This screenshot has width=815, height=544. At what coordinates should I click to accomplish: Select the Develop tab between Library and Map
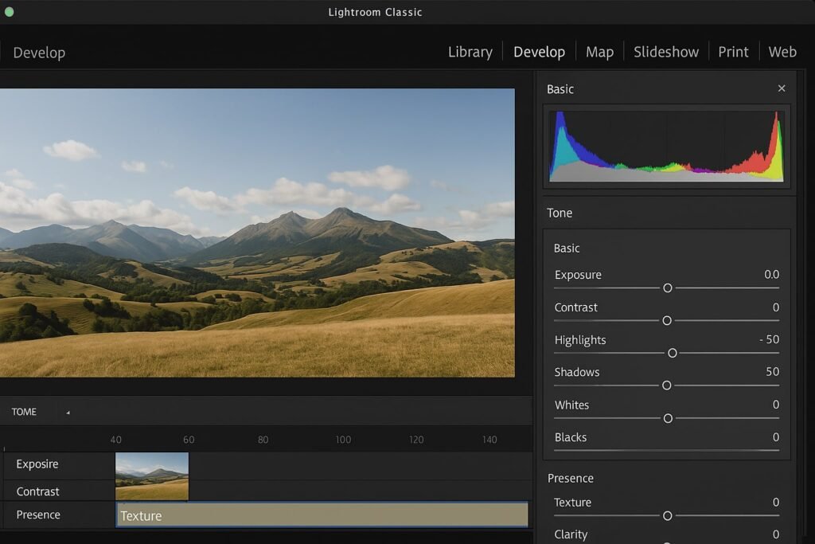[539, 52]
